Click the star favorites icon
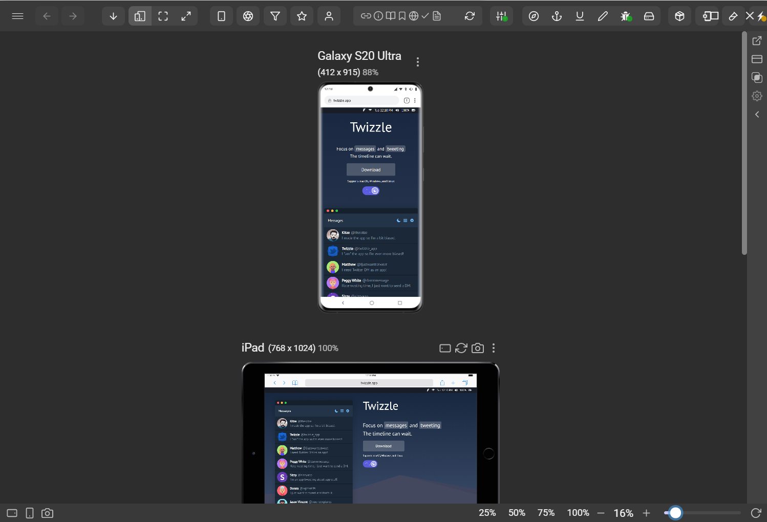 coord(302,16)
